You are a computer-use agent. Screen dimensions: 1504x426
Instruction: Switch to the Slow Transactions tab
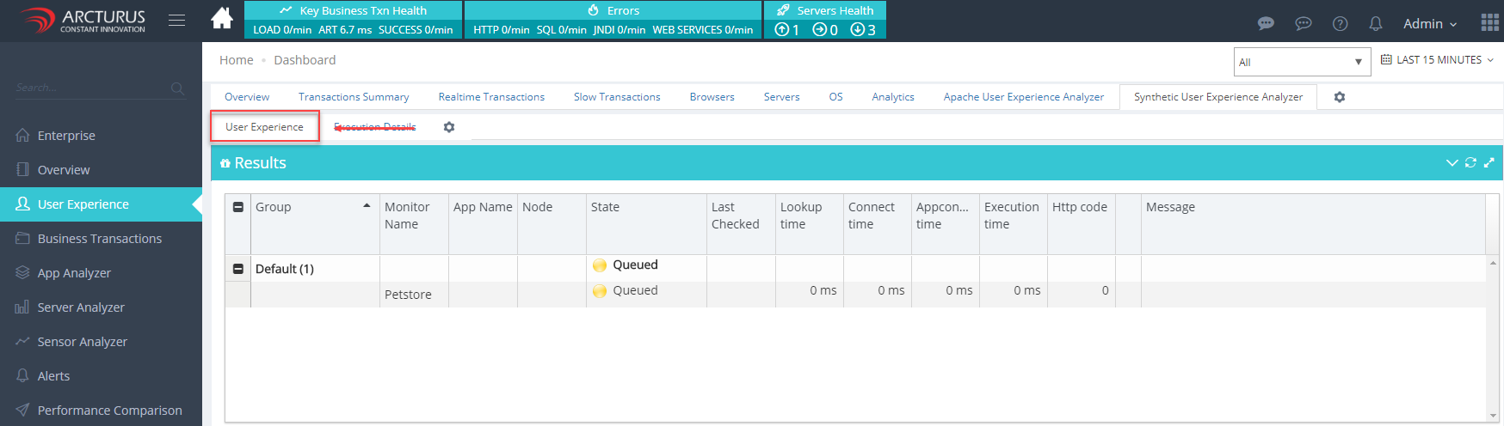point(617,97)
